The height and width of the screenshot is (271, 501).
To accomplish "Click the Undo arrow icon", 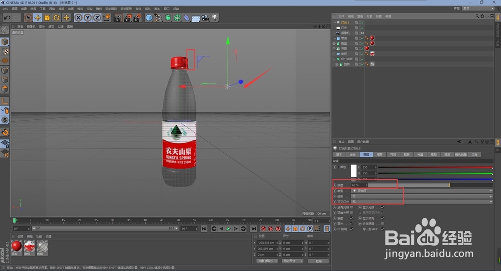I will pyautogui.click(x=7, y=18).
